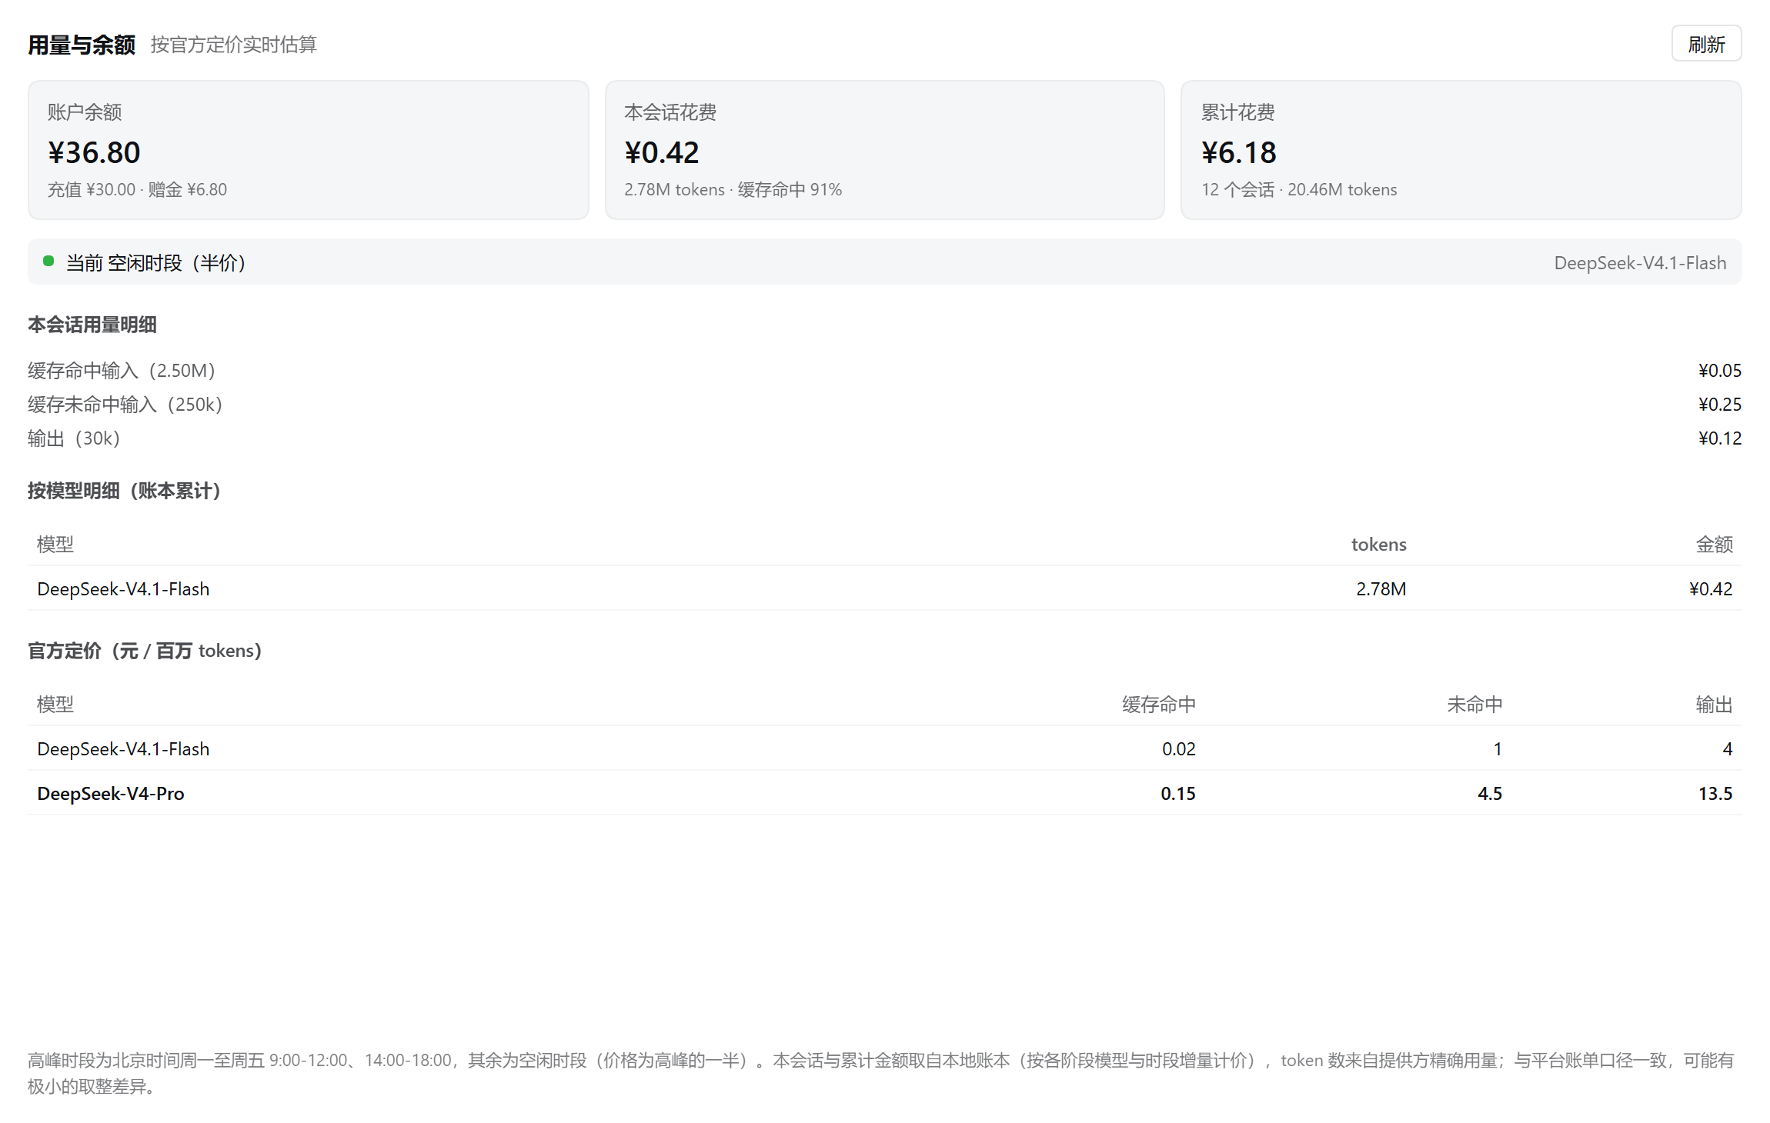Click the 累计花费 card label

point(1237,112)
